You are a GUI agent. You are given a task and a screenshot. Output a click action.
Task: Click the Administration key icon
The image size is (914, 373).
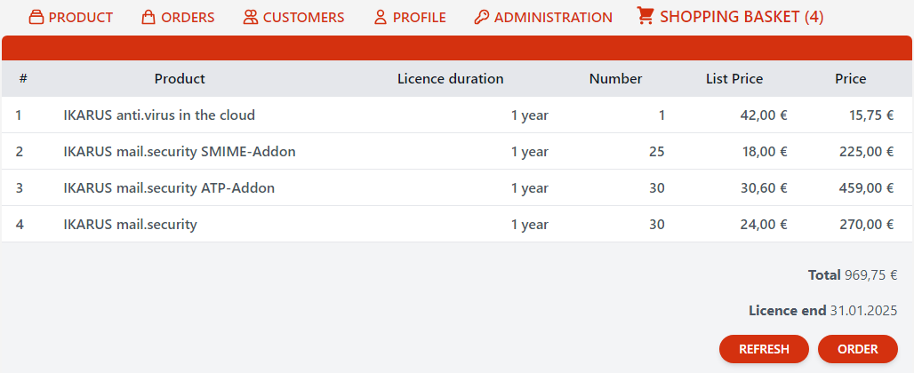482,18
